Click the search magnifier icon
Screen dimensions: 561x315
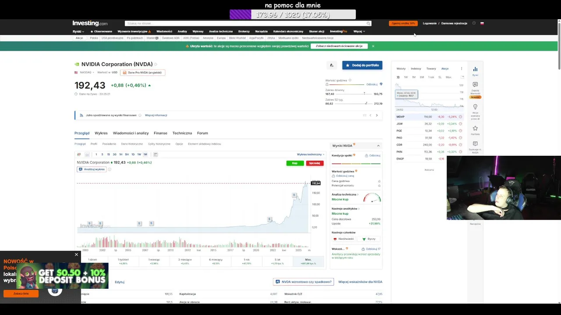tap(368, 23)
